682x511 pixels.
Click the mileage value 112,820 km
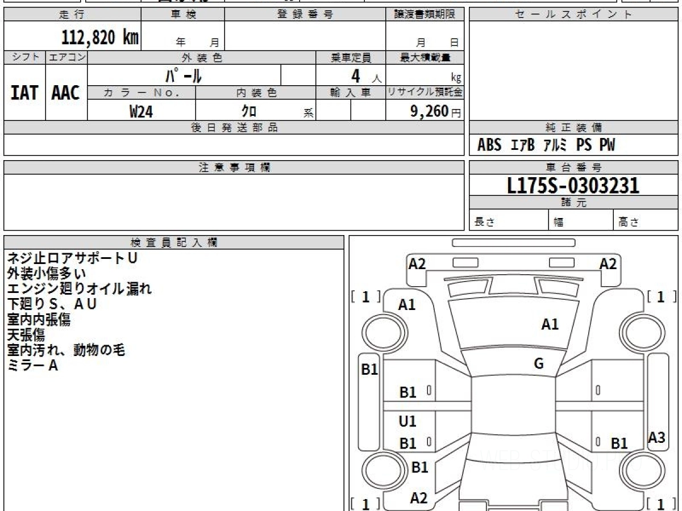pos(100,37)
